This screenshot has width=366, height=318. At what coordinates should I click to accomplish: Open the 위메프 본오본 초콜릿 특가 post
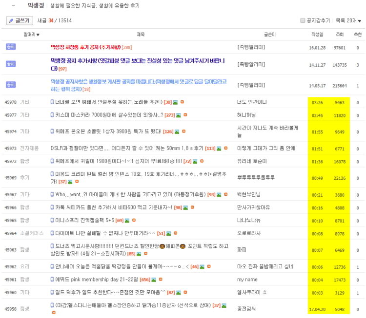[108, 131]
